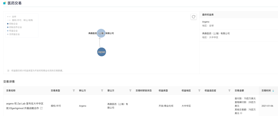Image resolution: width=278 pixels, height=116 pixels.
Task: Click Argenx entry in 最终权益表
Action: [x=206, y=22]
